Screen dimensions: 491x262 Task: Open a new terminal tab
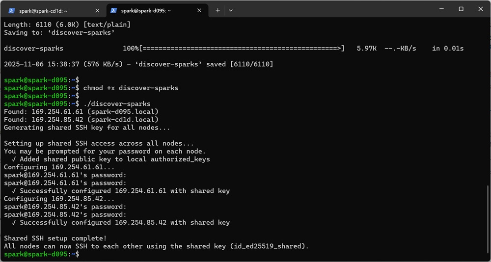click(218, 10)
